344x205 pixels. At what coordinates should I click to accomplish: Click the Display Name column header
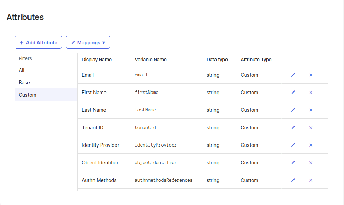(97, 60)
